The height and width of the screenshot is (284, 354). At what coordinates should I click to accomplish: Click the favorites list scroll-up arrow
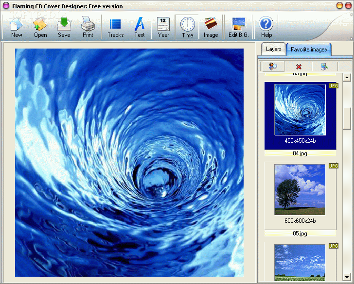tap(347, 78)
